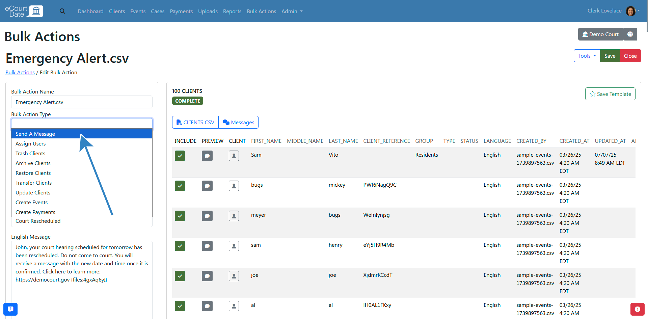
Task: Open client profile icon for joe joe
Action: tap(234, 276)
